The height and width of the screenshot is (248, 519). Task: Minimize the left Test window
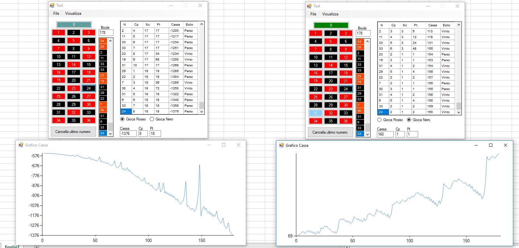coord(171,5)
